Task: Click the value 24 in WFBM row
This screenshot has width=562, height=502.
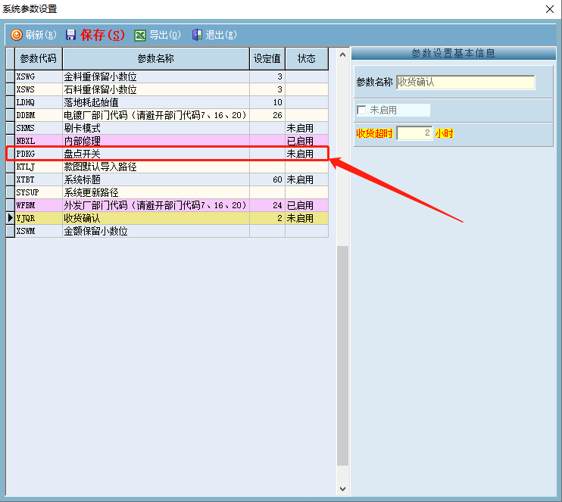Action: coord(267,206)
